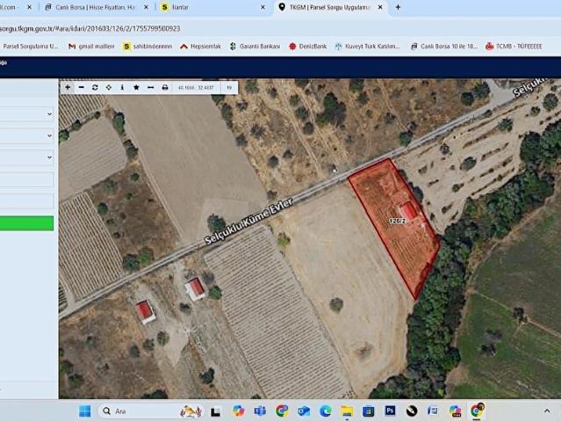
Task: Click the refresh map icon in toolbar
Action: [x=95, y=88]
